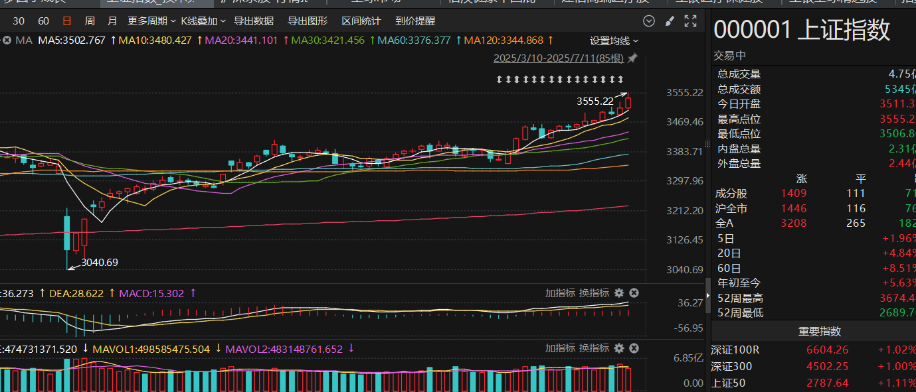916x392 pixels.
Task: Select the brush drawing tool icon
Action: (670, 21)
